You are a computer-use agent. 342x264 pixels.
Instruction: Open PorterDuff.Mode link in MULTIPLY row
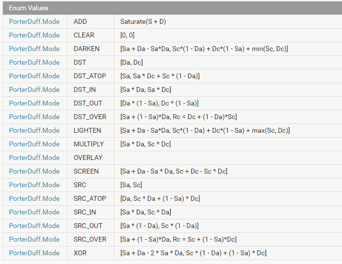34,144
